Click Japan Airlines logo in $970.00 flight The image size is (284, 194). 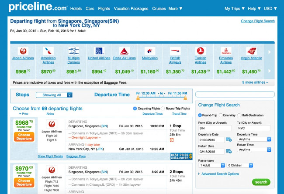point(52,170)
